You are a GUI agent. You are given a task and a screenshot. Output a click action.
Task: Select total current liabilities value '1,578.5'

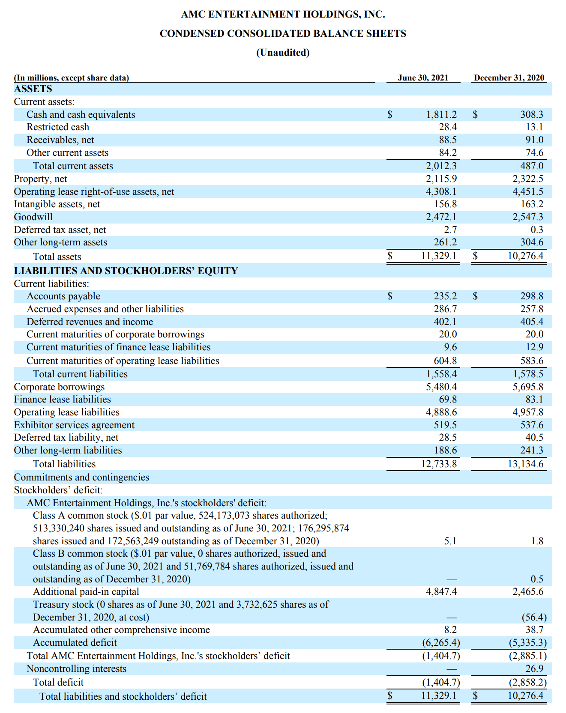pyautogui.click(x=528, y=374)
